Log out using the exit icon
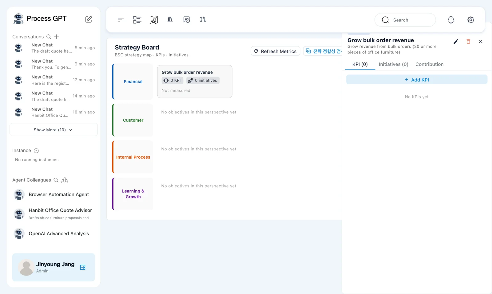492x294 pixels. click(83, 267)
